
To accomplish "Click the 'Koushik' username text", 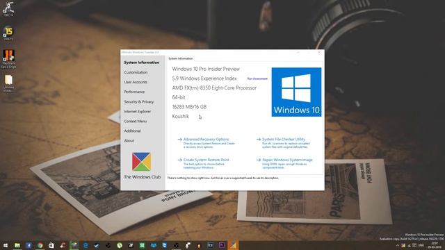I will [181, 116].
